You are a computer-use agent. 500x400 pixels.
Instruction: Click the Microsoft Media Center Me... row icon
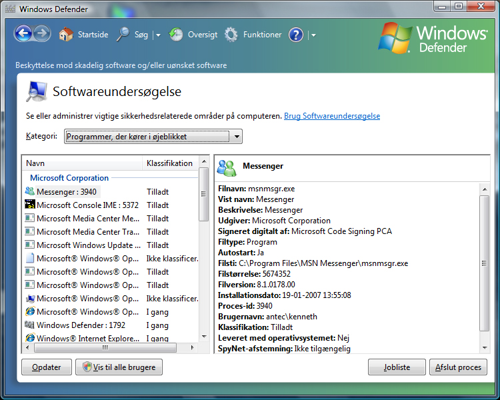tap(29, 218)
